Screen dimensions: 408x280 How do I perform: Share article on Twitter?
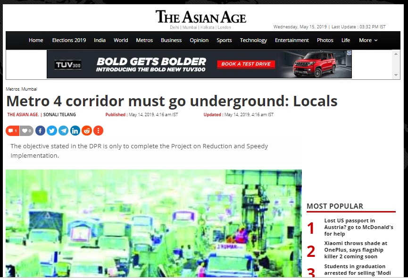tap(52, 131)
